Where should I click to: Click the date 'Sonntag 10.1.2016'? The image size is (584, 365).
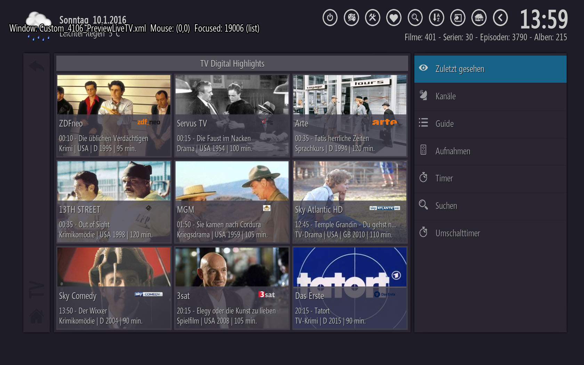point(92,20)
